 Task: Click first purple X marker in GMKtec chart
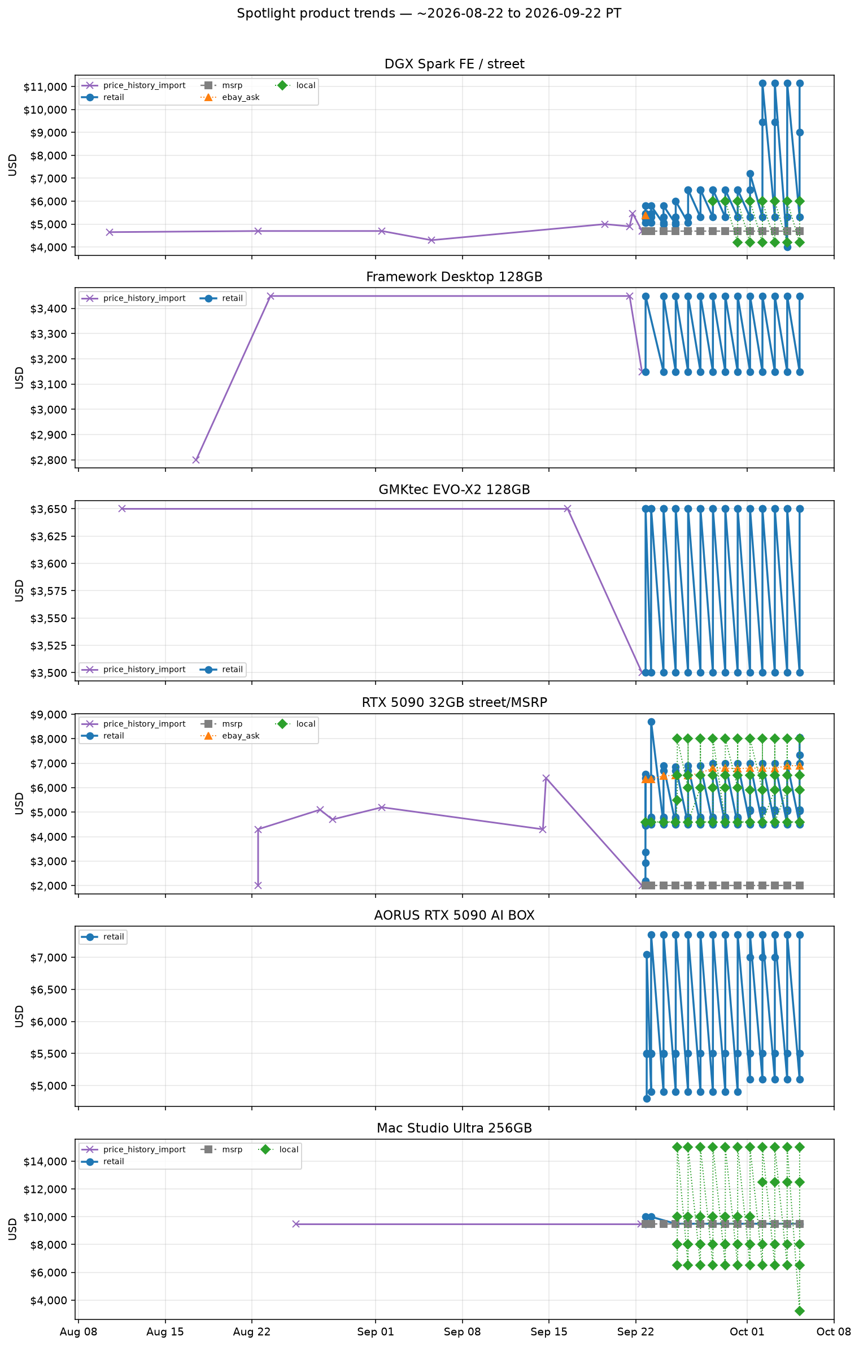point(122,509)
